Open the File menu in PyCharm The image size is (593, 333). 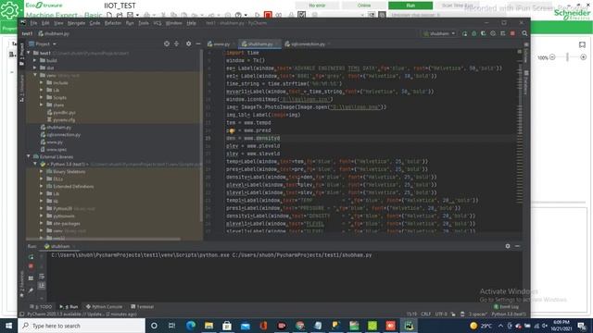pyautogui.click(x=33, y=23)
